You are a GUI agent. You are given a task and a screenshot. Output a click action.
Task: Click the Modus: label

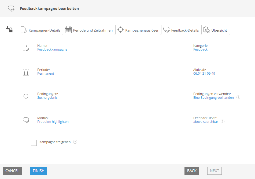43,118
